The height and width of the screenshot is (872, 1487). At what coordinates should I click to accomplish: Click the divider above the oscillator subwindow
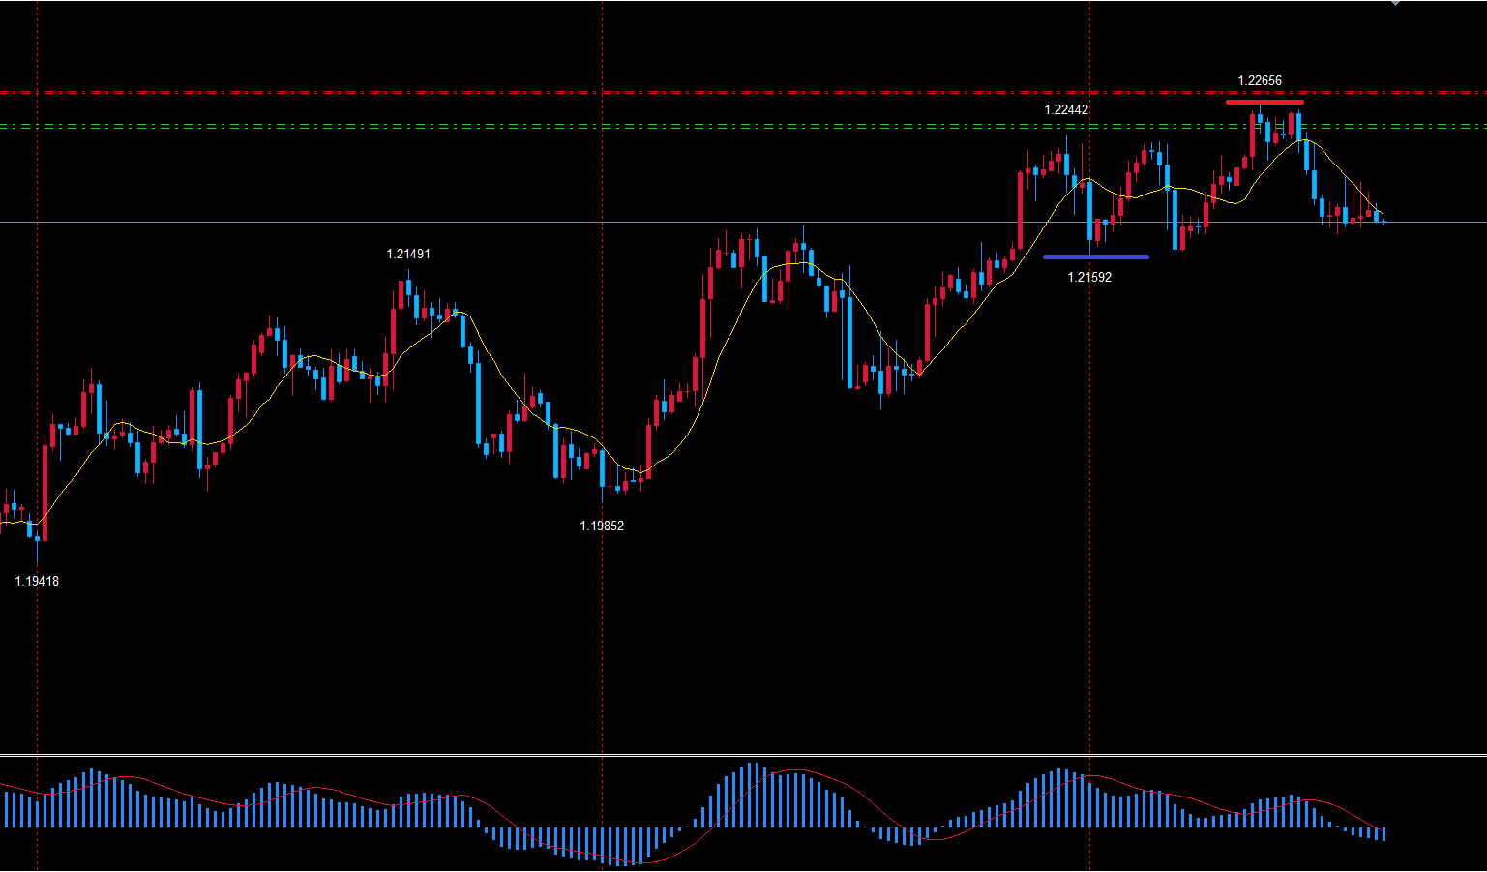pos(743,755)
